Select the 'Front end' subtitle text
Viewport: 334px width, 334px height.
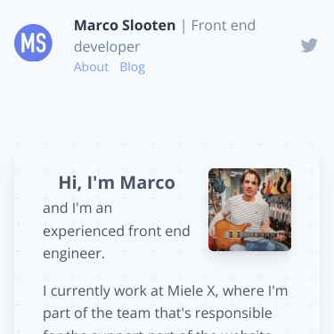[x=224, y=25]
